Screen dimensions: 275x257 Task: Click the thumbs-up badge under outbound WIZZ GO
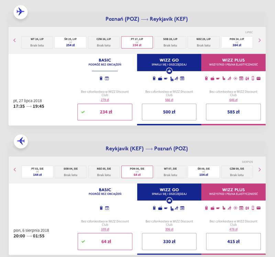[169, 71]
